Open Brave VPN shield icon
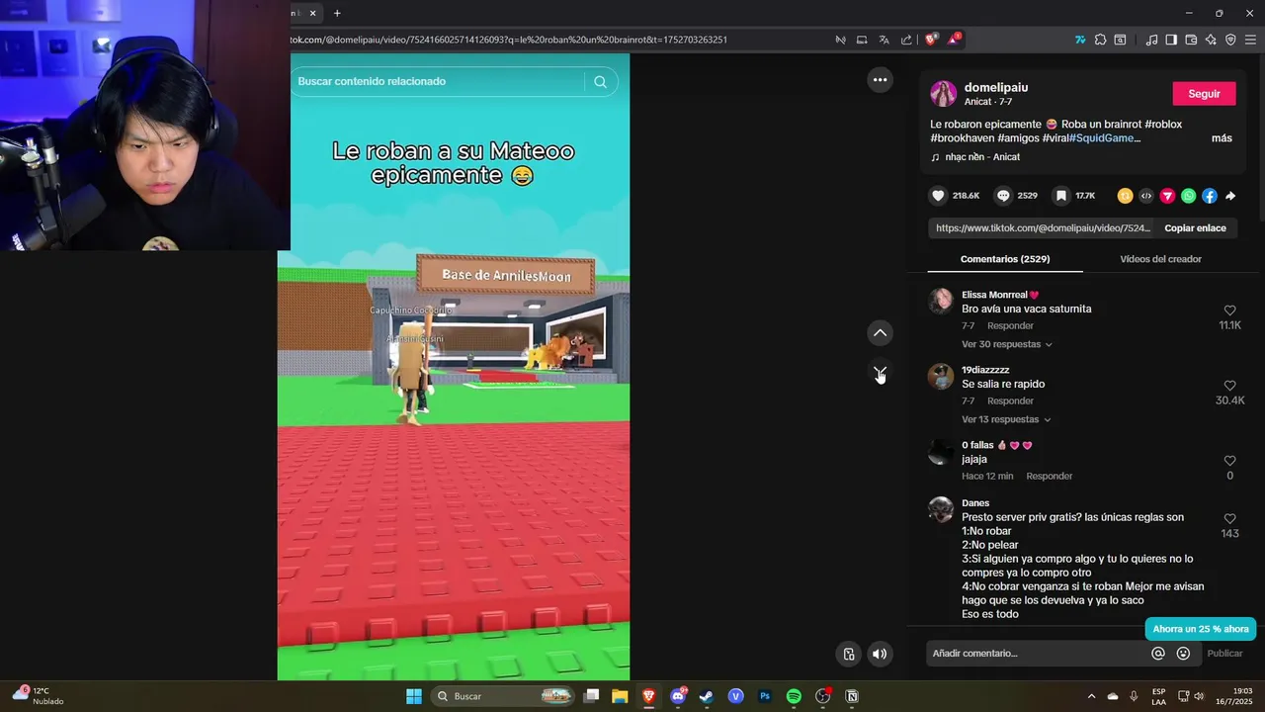The height and width of the screenshot is (712, 1265). pos(1230,40)
